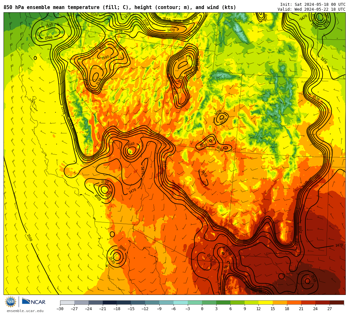Pick the dark red segment between 24 and 27
The height and width of the screenshot is (315, 349).
tap(323, 302)
